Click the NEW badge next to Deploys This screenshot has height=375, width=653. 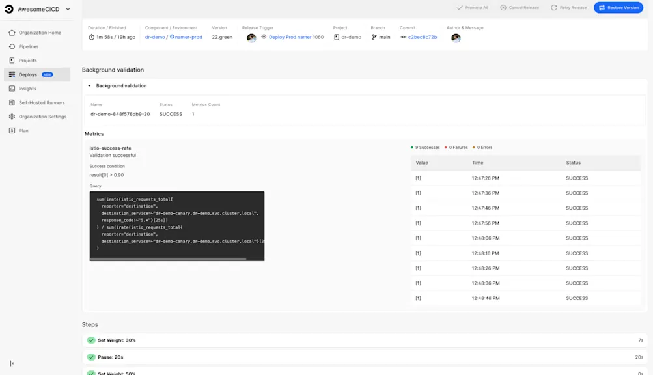tap(48, 75)
